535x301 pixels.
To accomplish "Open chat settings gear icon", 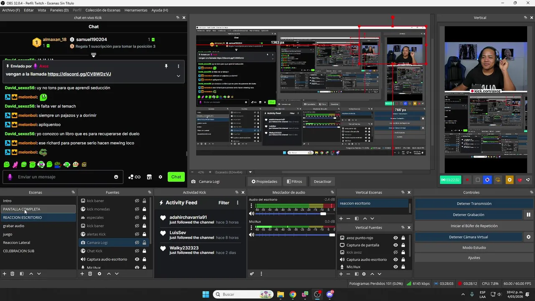I will 160,177.
